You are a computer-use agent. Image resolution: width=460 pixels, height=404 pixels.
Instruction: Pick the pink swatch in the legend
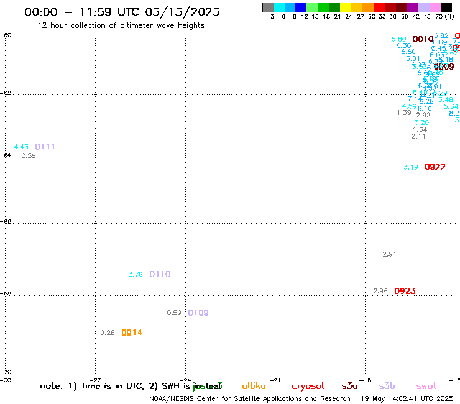(x=435, y=7)
